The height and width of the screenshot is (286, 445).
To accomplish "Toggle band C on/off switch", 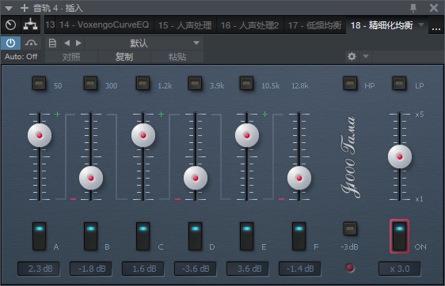I will coord(143,236).
